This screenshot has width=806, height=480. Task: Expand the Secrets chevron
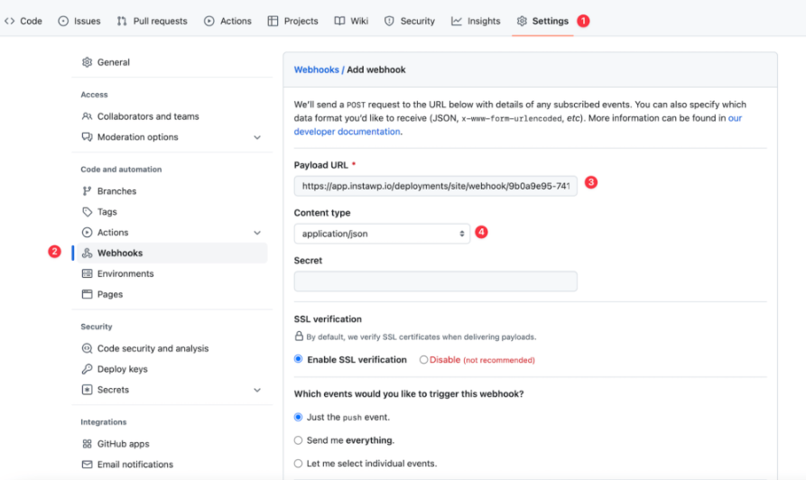click(x=257, y=390)
